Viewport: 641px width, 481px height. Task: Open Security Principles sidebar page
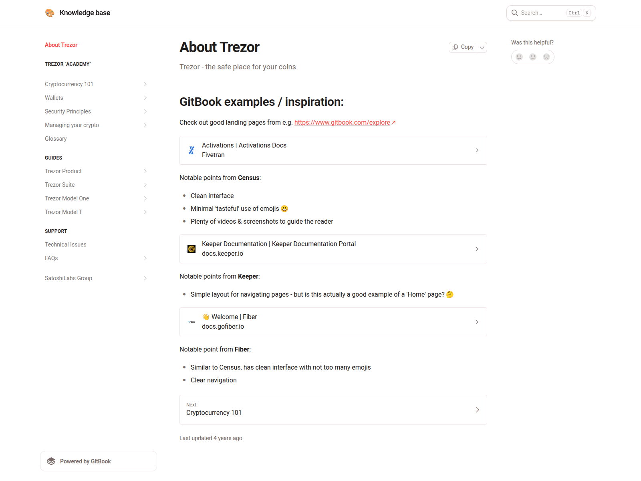68,111
